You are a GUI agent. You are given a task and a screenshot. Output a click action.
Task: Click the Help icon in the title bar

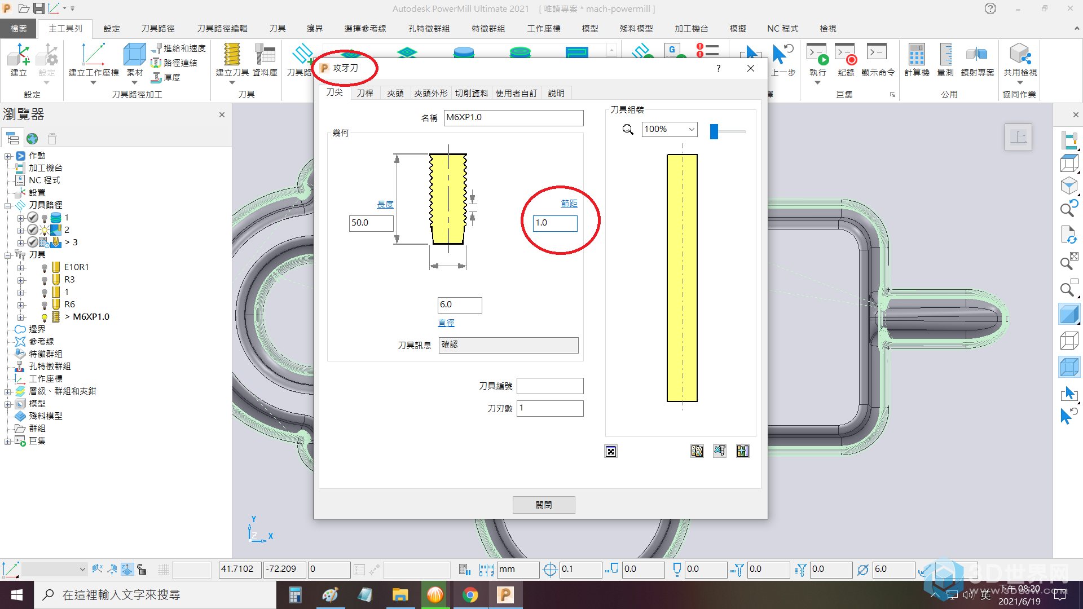pyautogui.click(x=990, y=8)
